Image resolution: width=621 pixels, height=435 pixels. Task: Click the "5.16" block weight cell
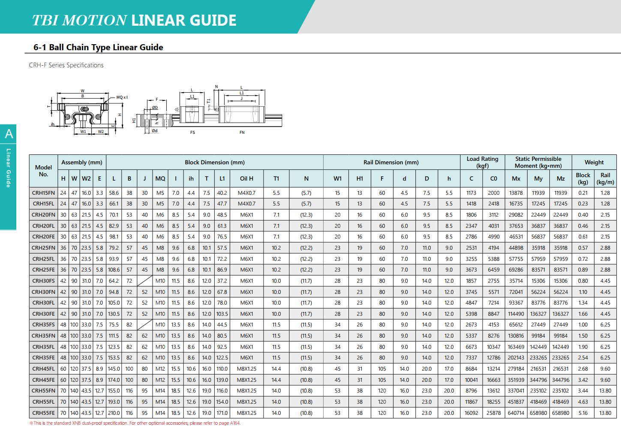[583, 413]
